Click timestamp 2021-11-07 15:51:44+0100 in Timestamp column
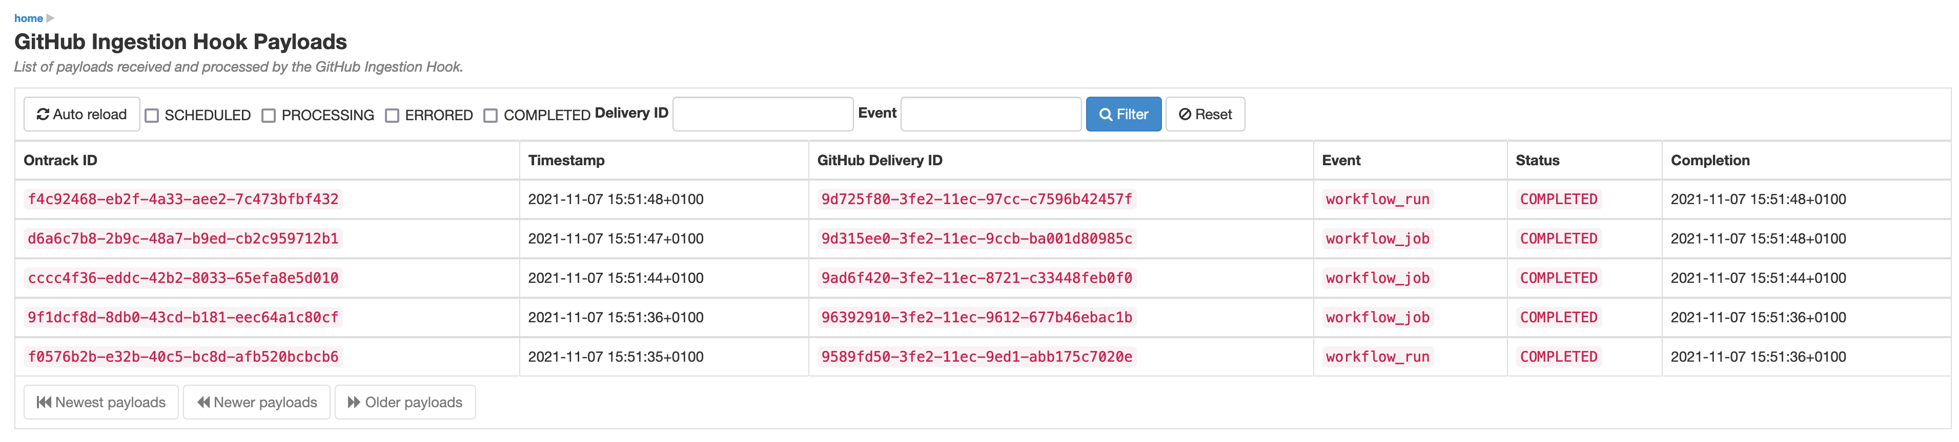 pyautogui.click(x=615, y=278)
